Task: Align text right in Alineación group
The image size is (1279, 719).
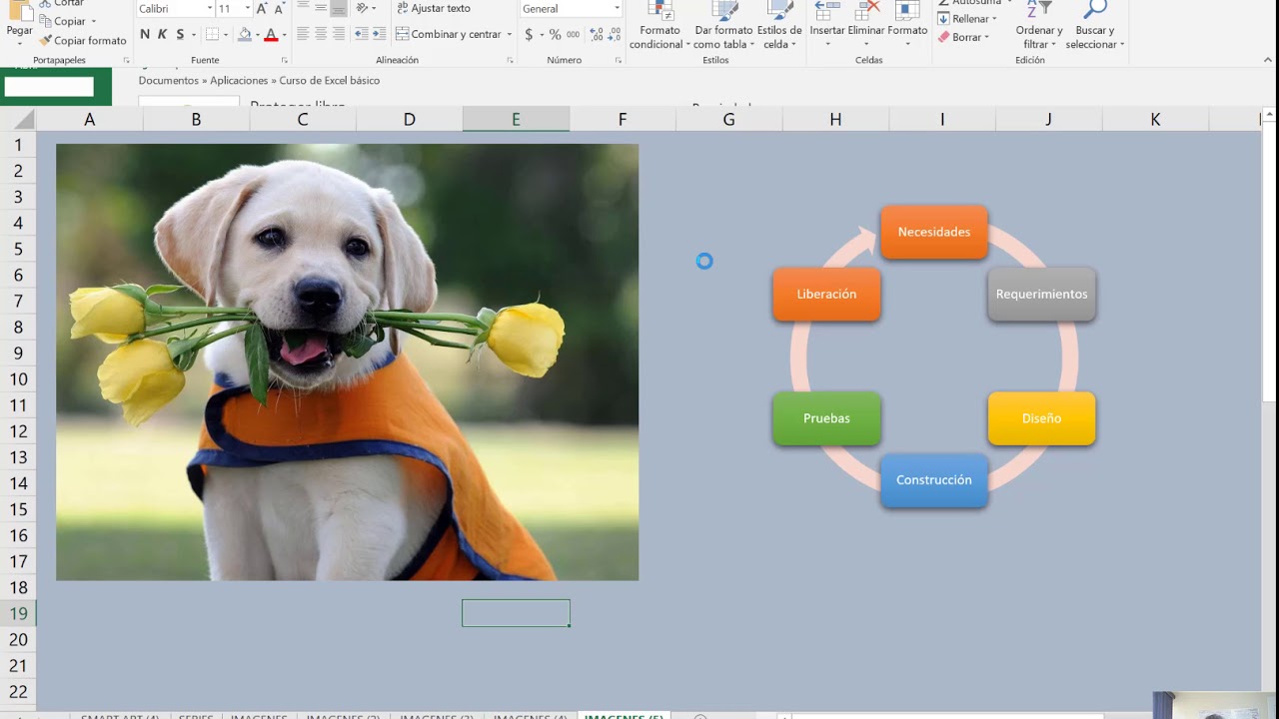Action: [339, 34]
